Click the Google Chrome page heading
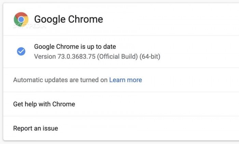The height and width of the screenshot is (144, 239). click(x=68, y=19)
